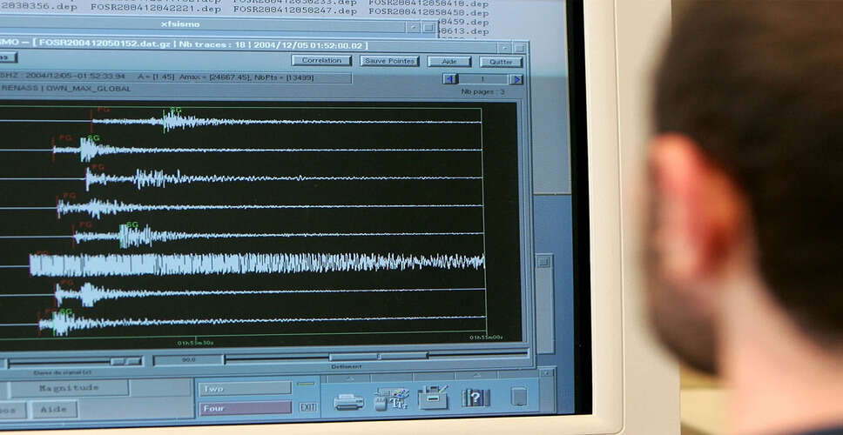The height and width of the screenshot is (435, 843).
Task: Click the Sauve Pointes button
Action: [388, 61]
